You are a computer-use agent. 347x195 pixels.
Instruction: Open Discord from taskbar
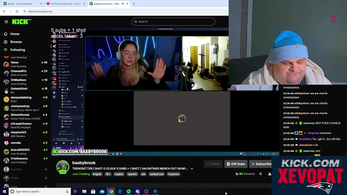click(x=137, y=191)
